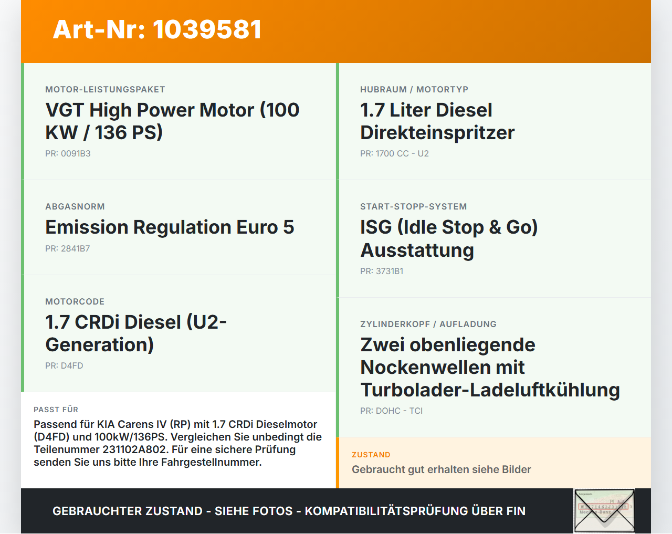The height and width of the screenshot is (534, 672).
Task: Click 'Gebraucht gut erhalten siehe Bilder'
Action: [x=442, y=470]
